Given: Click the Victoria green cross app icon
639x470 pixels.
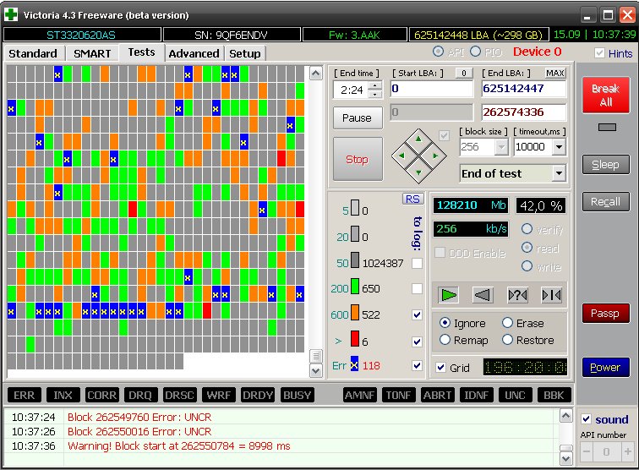Looking at the screenshot, I should pos(11,15).
